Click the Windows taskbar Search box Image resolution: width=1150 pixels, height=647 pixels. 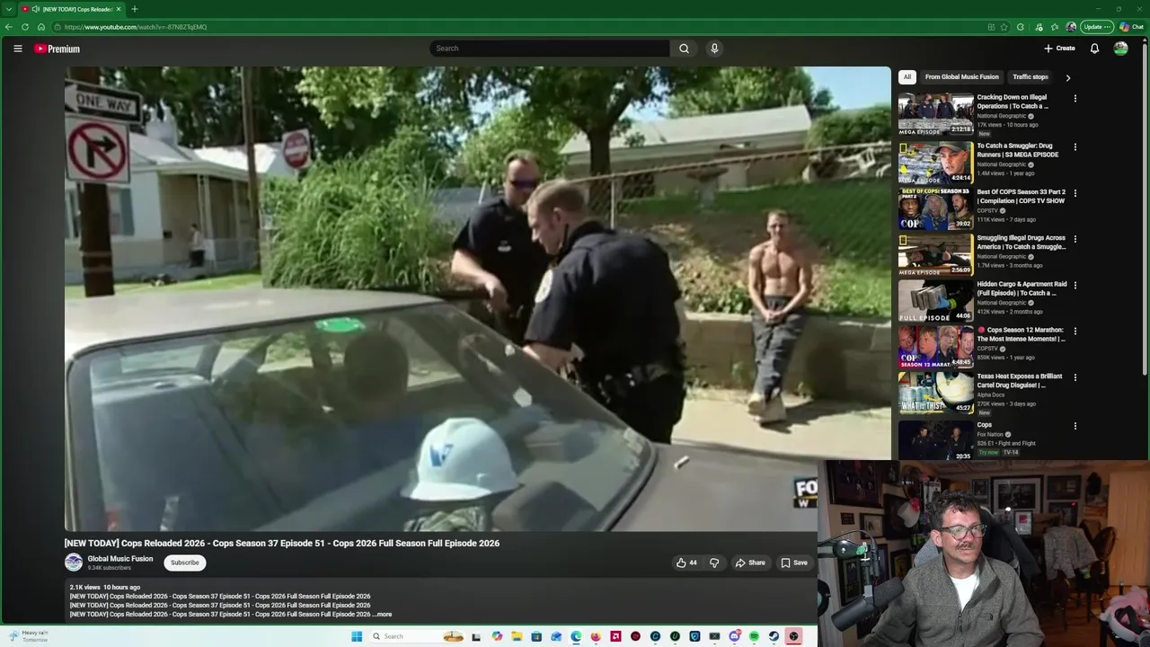point(418,636)
